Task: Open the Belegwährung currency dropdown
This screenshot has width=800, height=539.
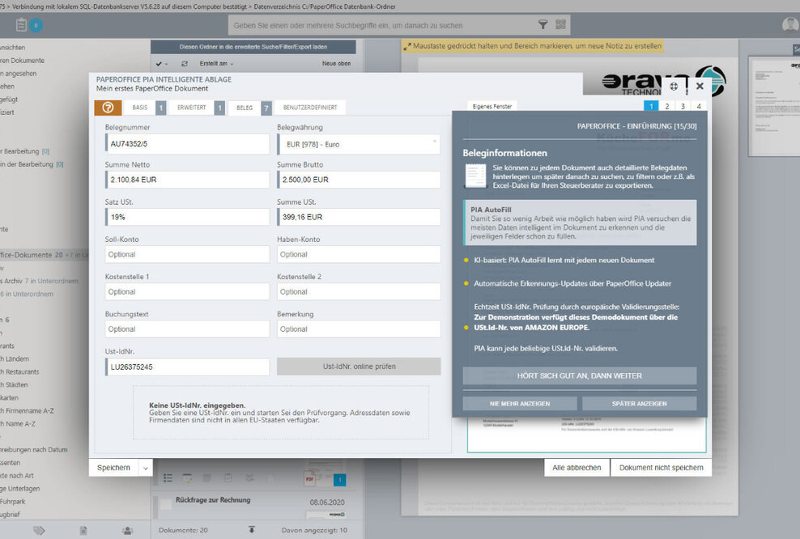Action: [359, 143]
